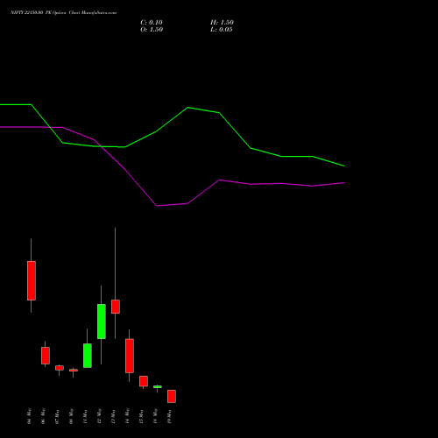Screen dimensions: 438x438
Task: Click the "12 May" date axis label
Action: coord(99,416)
